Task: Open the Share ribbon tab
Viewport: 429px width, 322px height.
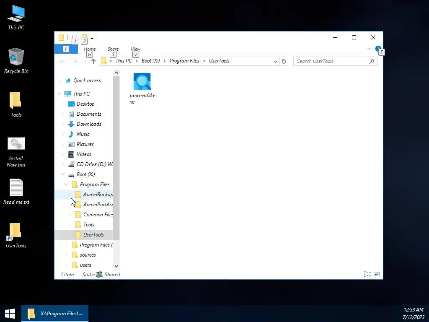Action: [x=113, y=49]
